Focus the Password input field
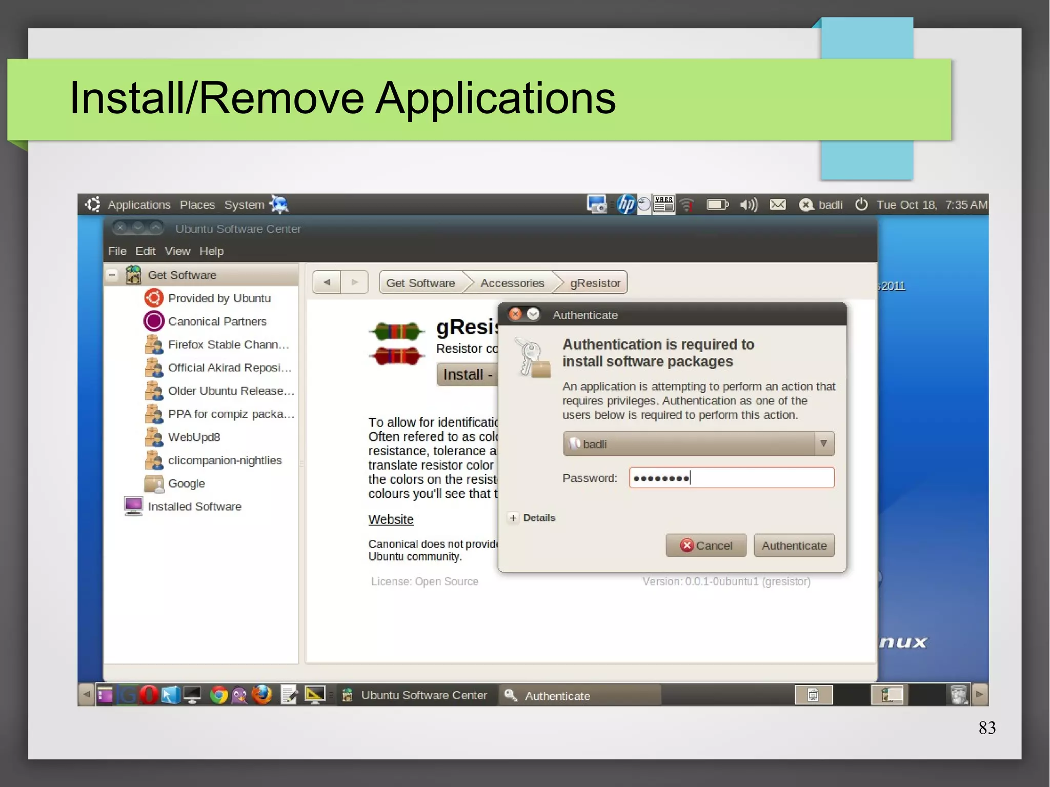Image resolution: width=1050 pixels, height=787 pixels. point(732,478)
